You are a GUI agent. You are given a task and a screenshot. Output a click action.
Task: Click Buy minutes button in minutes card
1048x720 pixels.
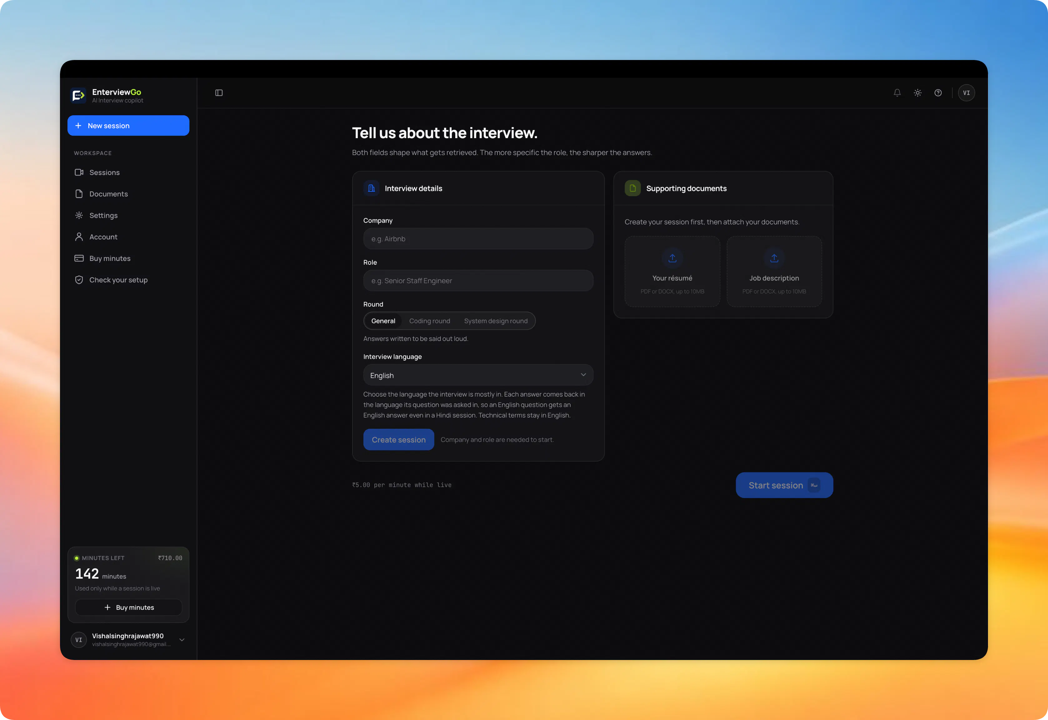(x=128, y=607)
